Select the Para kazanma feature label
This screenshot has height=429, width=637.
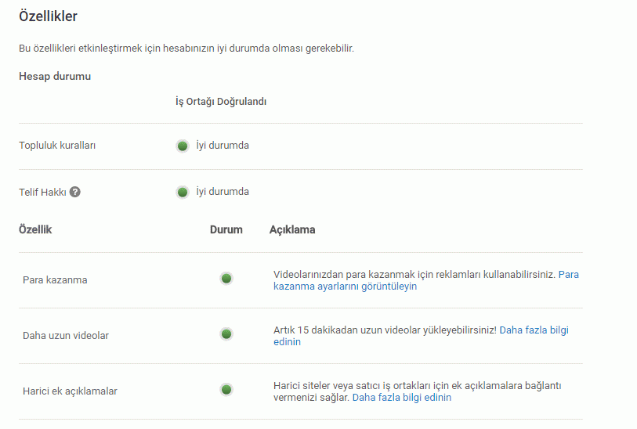pos(55,280)
